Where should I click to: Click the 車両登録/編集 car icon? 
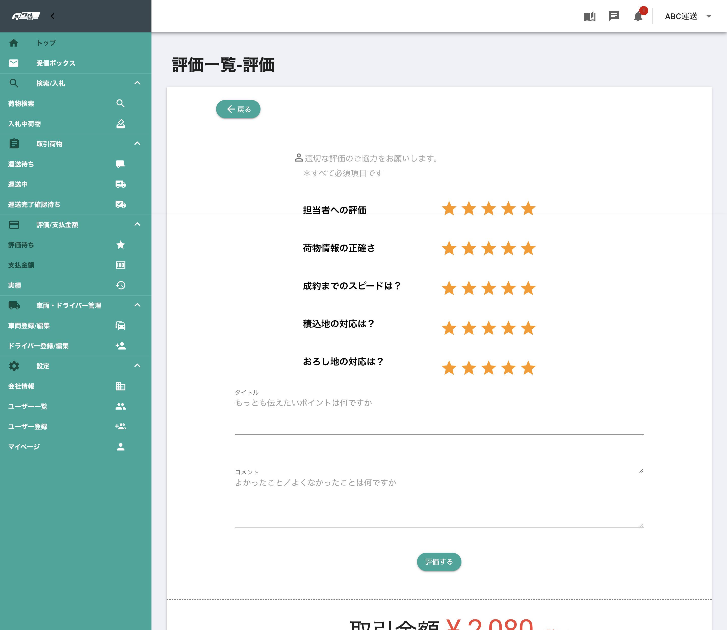(120, 326)
